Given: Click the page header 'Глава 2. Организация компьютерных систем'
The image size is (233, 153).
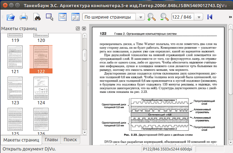Looking at the screenshot, I should pos(145,34).
